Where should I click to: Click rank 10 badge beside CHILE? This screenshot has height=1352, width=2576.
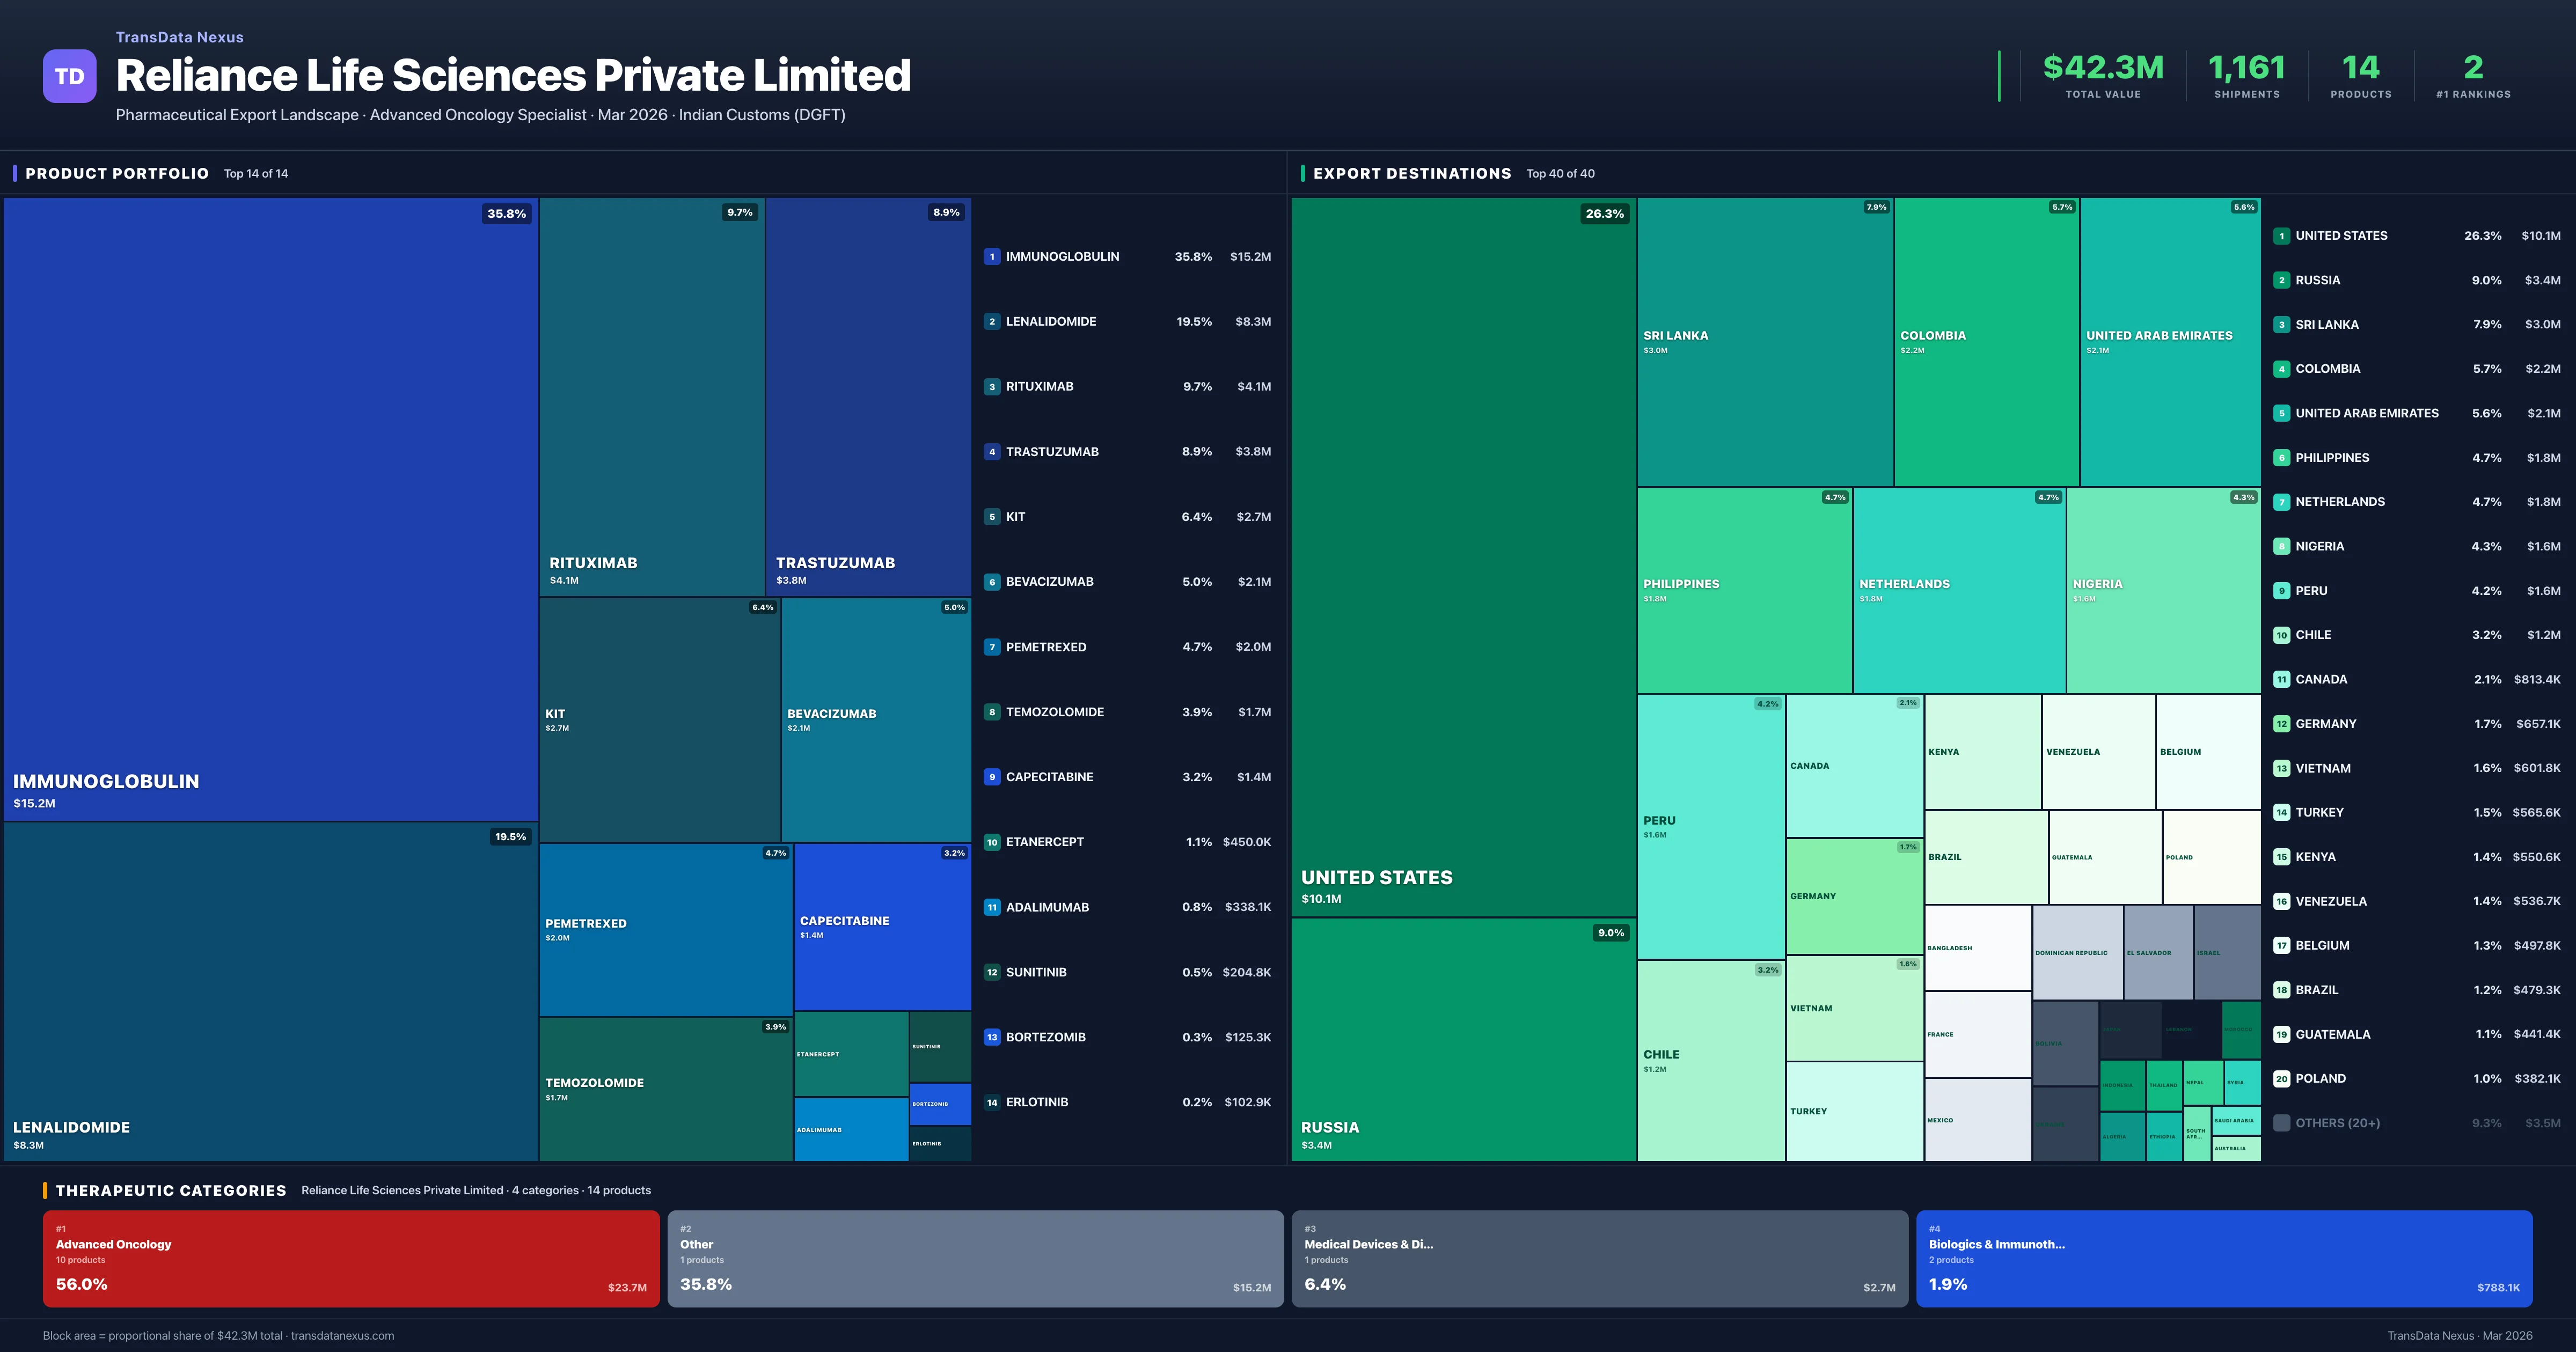tap(2281, 635)
